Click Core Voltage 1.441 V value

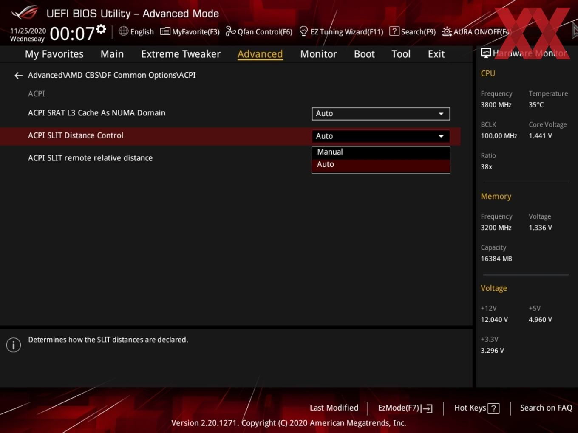pos(540,136)
